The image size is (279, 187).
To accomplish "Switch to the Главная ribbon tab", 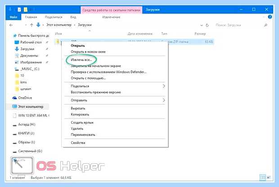I will tap(31, 17).
